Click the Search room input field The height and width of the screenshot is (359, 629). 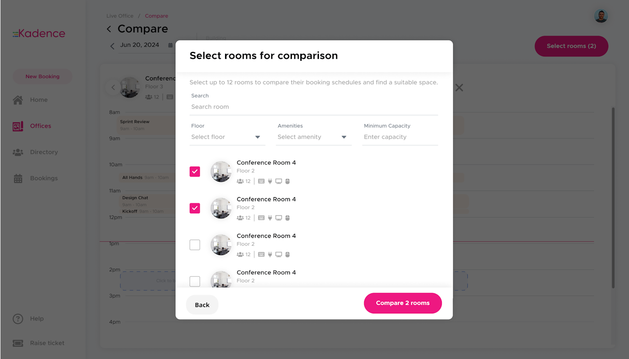pos(314,107)
